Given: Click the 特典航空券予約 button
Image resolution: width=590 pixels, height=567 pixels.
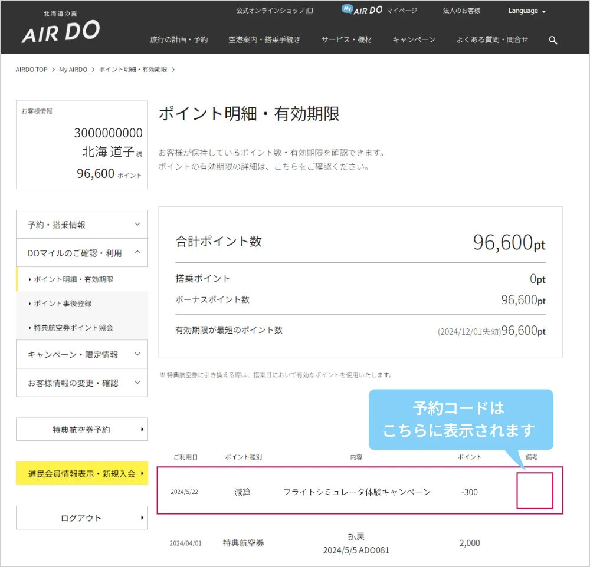Looking at the screenshot, I should click(82, 430).
